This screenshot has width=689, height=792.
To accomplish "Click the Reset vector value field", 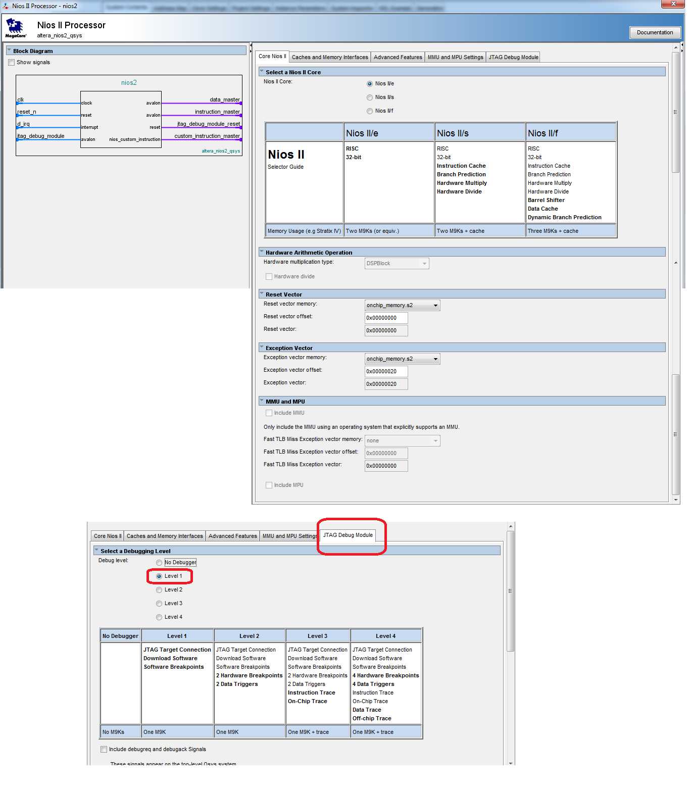I will (386, 331).
